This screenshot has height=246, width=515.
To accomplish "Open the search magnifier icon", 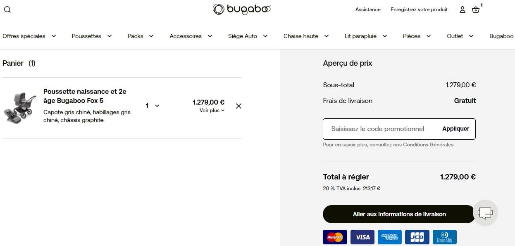I will (7, 9).
